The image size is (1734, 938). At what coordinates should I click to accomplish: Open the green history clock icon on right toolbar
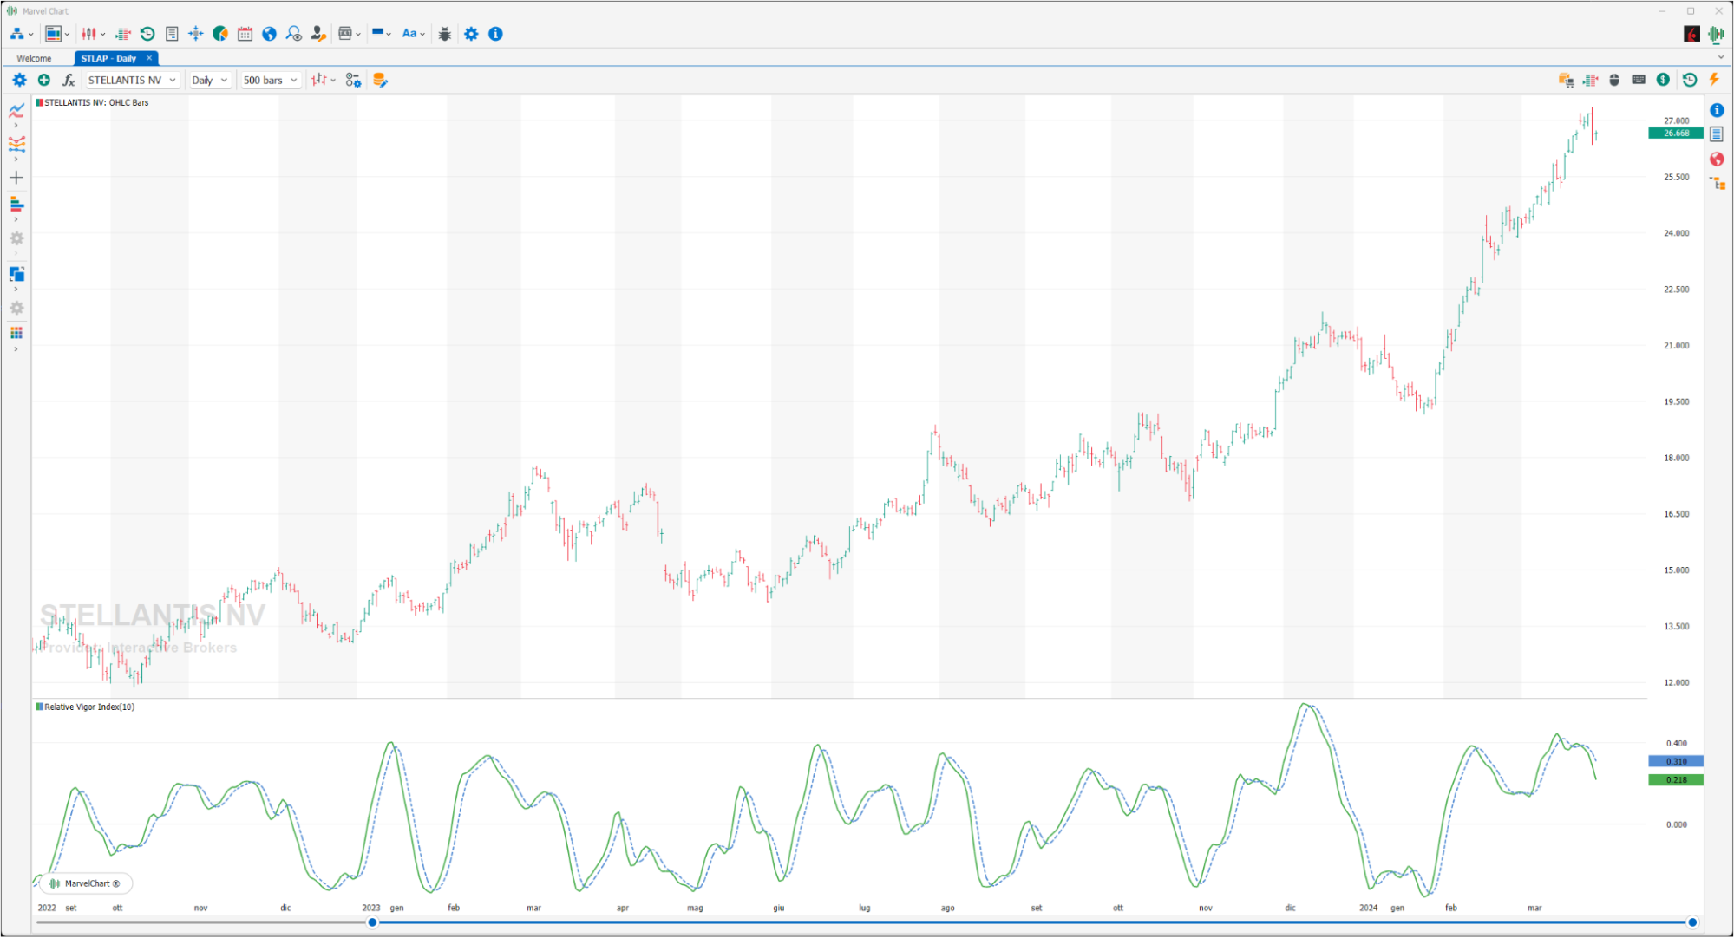pos(1690,80)
